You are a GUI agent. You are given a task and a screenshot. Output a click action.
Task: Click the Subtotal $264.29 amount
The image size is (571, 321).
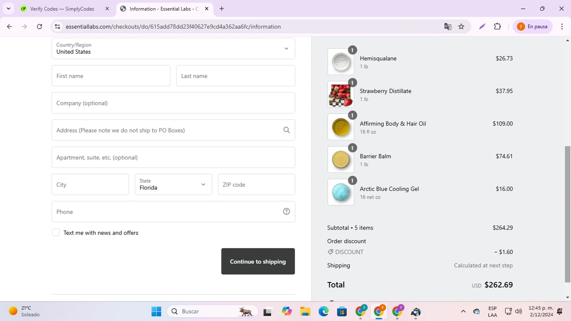[502, 228]
